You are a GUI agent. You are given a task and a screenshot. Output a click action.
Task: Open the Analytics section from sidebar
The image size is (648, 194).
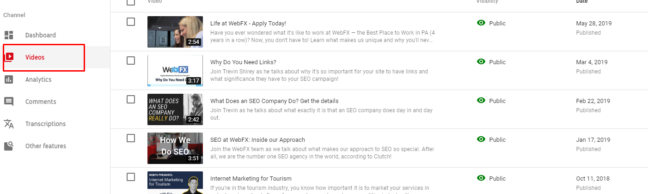(x=38, y=79)
